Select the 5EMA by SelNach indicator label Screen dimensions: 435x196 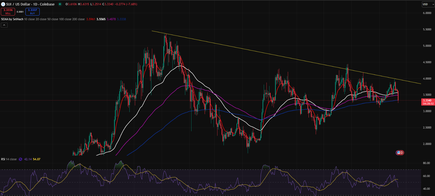pos(12,19)
